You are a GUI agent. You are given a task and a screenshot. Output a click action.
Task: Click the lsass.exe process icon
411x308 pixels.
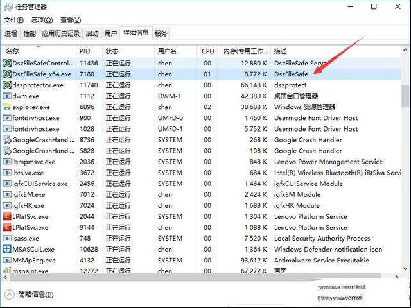[7, 238]
